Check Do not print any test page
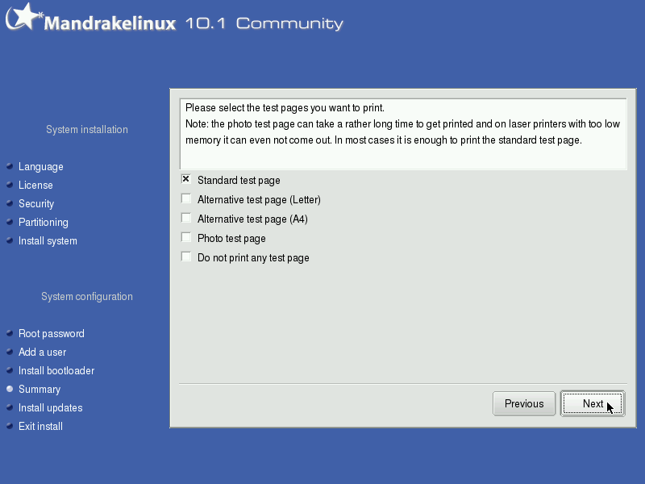Image resolution: width=645 pixels, height=484 pixels. click(x=186, y=257)
